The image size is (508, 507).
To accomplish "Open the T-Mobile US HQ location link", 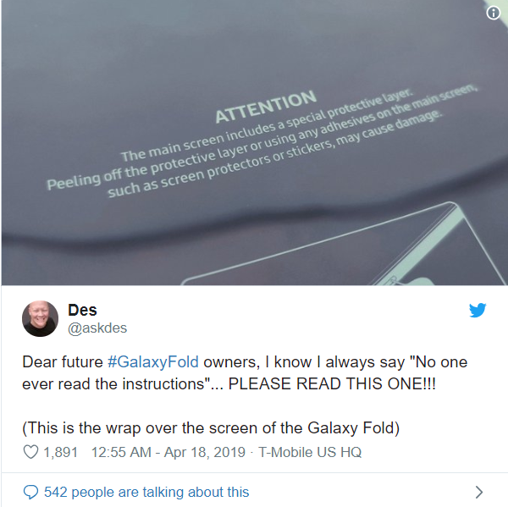I will [310, 452].
